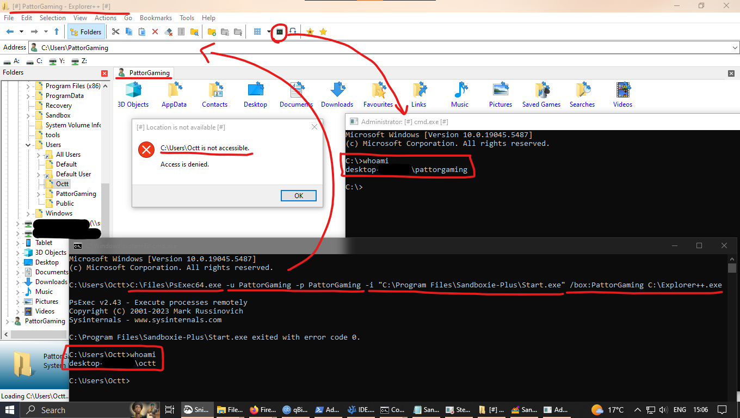Select Public folder in tree
Screen dimensions: 740x418
tap(65, 204)
